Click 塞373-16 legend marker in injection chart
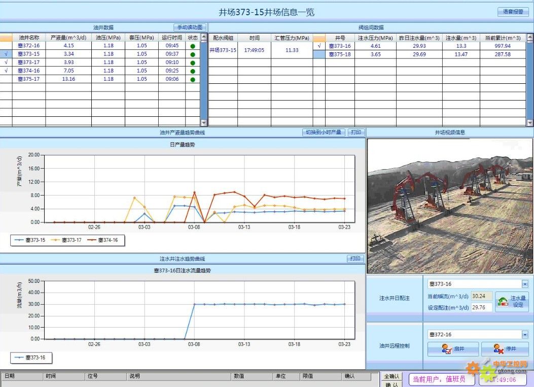 point(19,358)
